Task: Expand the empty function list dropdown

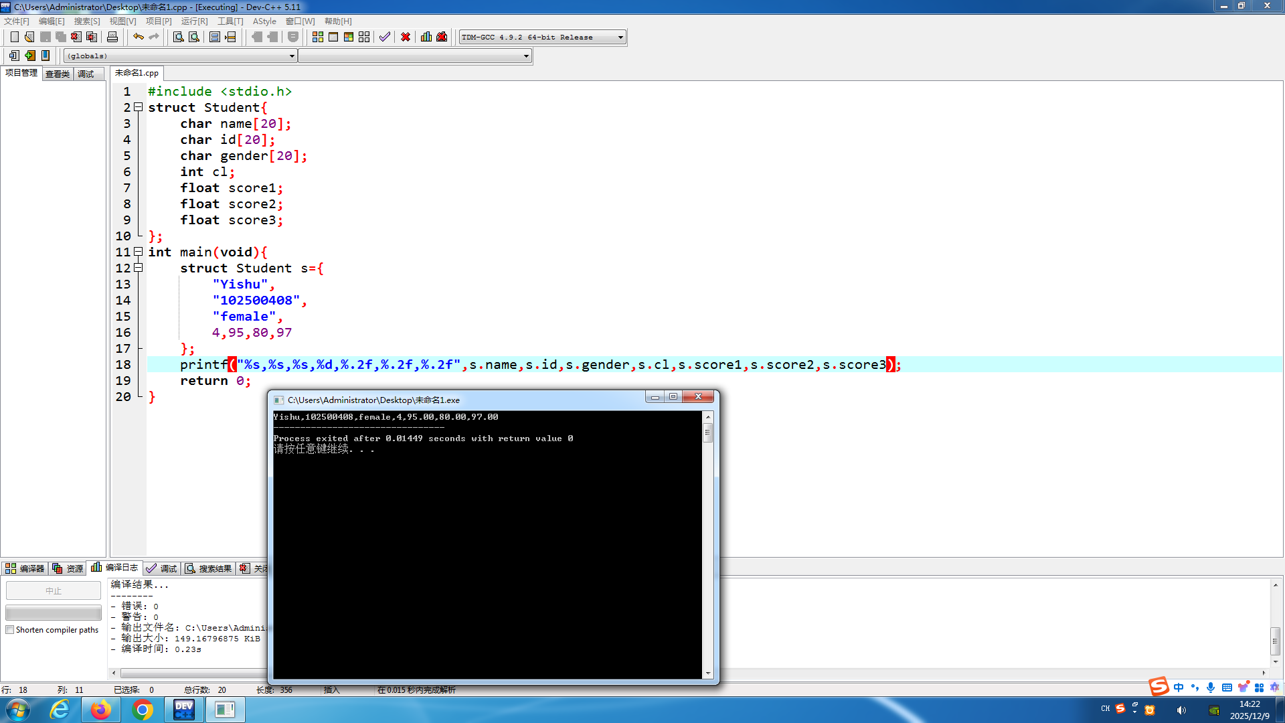Action: pos(526,56)
